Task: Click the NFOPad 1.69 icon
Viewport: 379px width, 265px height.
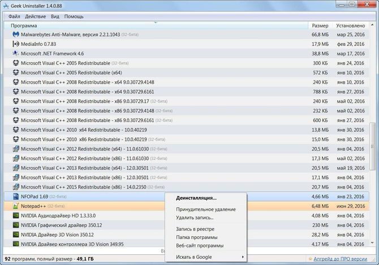Action: [16, 197]
